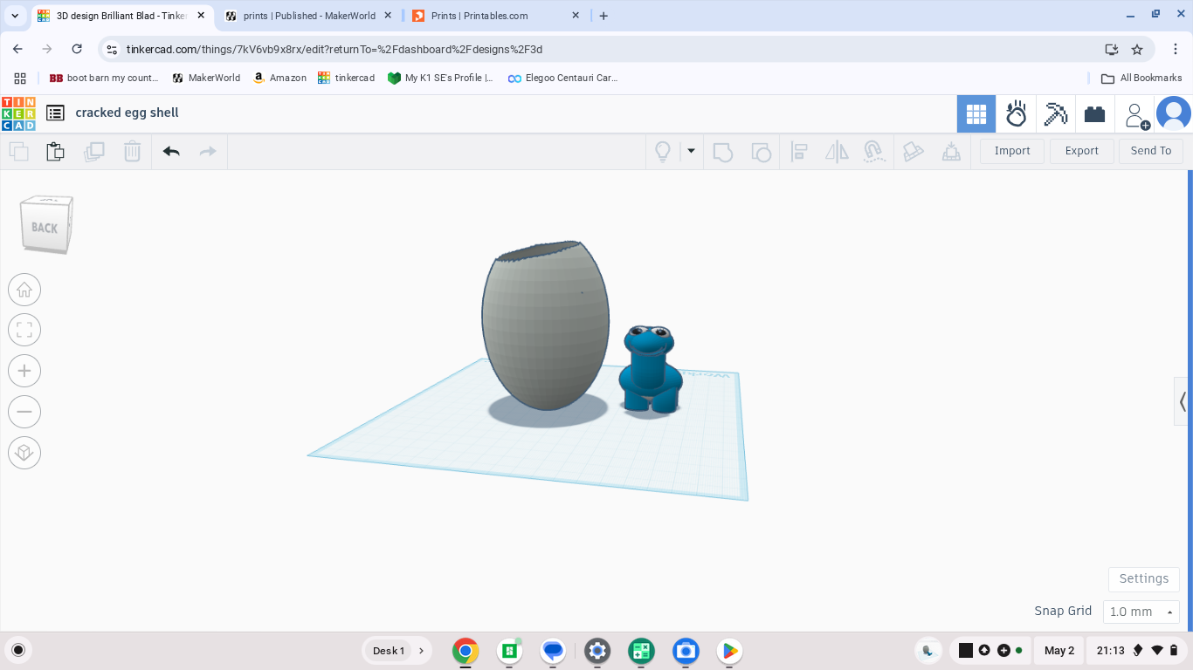This screenshot has height=670, width=1193.
Task: Expand the visibility dropdown arrow beside lightbulb
Action: (x=691, y=151)
